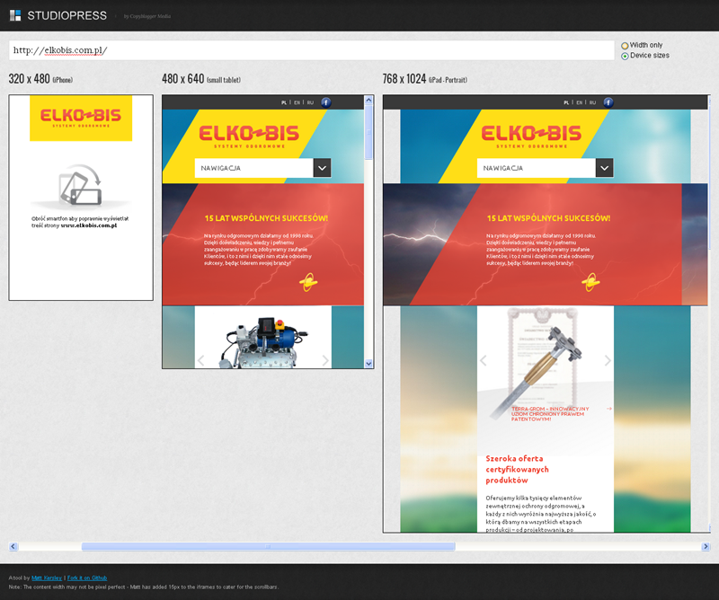This screenshot has width=719, height=600.
Task: Select the Device sizes radio option
Action: pos(626,56)
